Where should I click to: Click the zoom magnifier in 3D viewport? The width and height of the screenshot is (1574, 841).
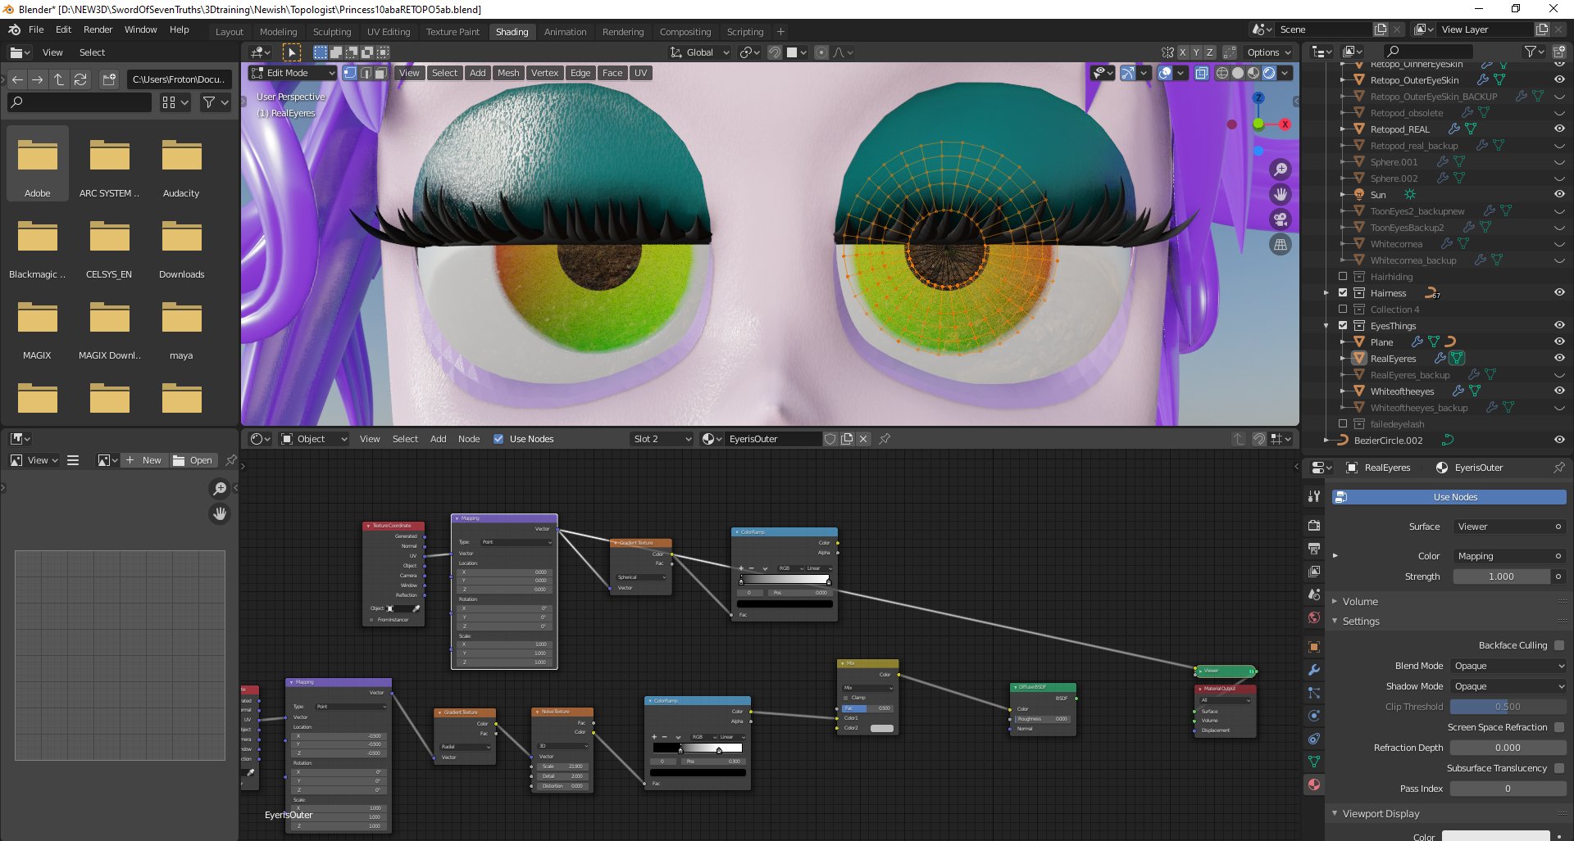click(x=1280, y=170)
